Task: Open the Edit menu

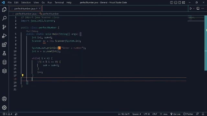Action: tap(16, 3)
